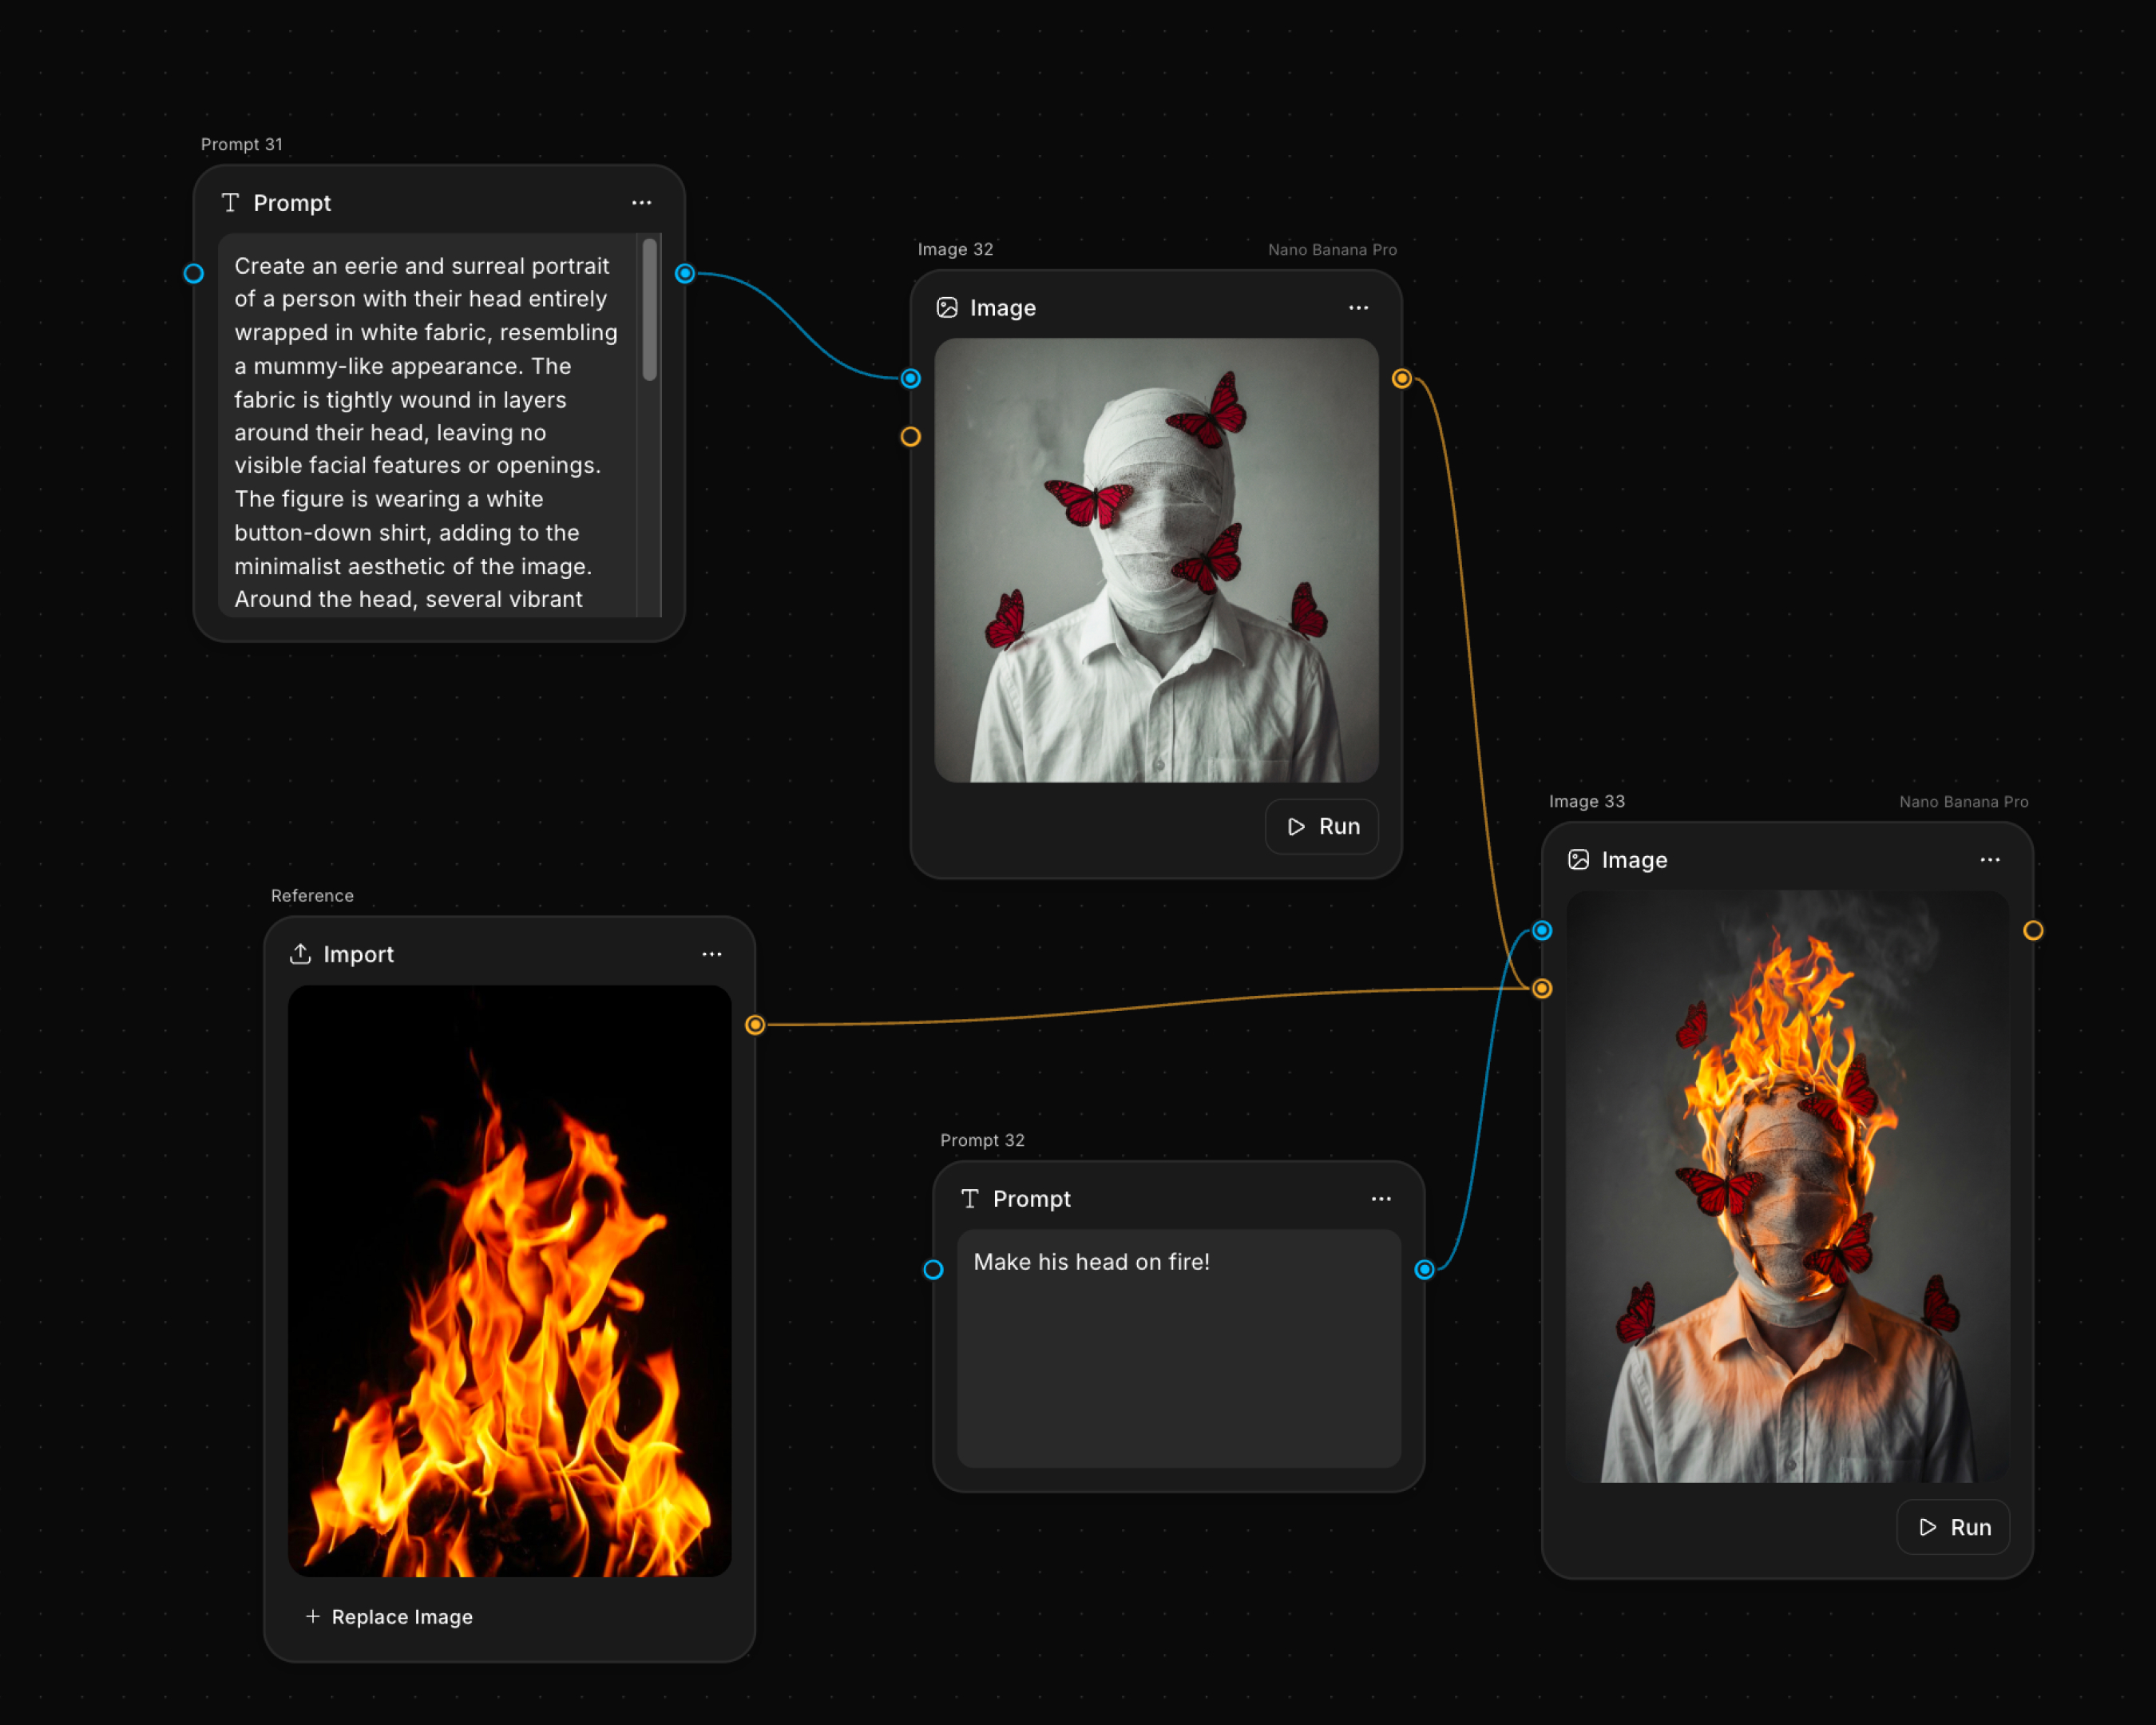Open the options menu on Image 33 node
Viewport: 2156px width, 1725px height.
click(1990, 860)
